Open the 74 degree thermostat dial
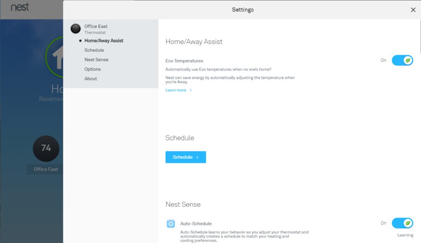The width and height of the screenshot is (421, 243). [x=46, y=148]
